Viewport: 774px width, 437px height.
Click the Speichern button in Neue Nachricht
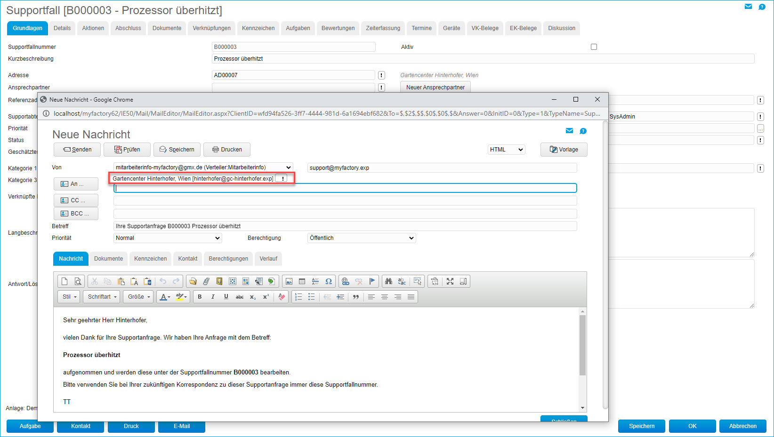click(177, 150)
